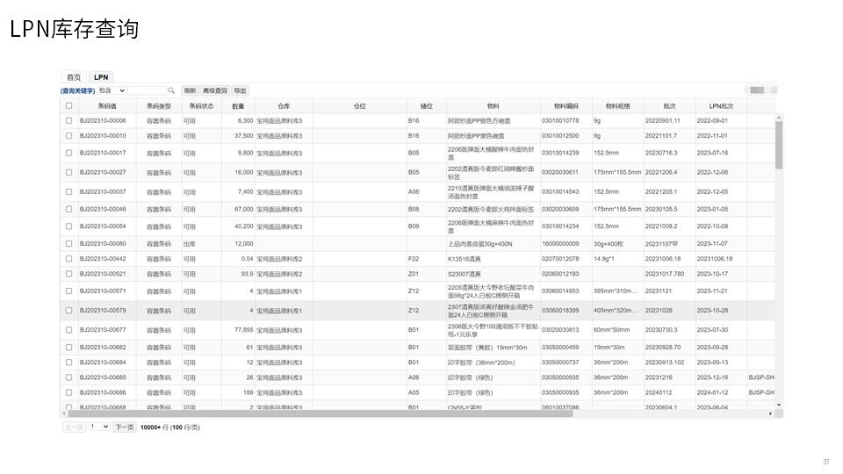
Task: Click the 刷新 refresh button
Action: [190, 90]
